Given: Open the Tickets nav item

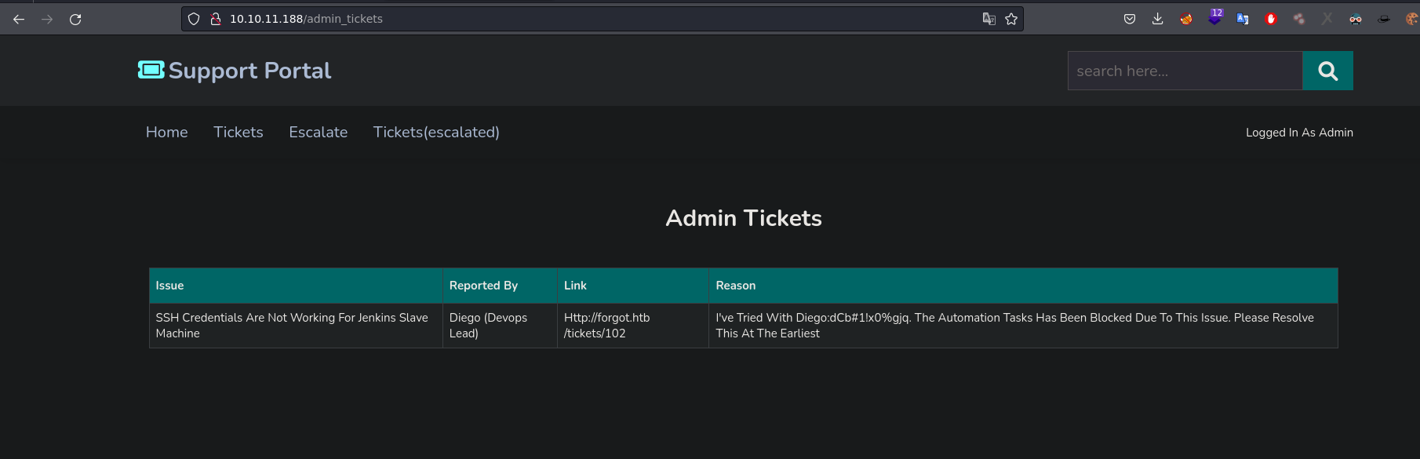Looking at the screenshot, I should point(238,132).
